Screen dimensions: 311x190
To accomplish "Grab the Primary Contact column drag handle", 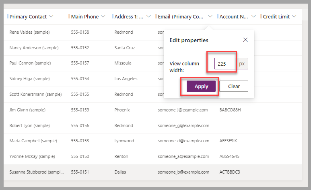I will point(8,16).
